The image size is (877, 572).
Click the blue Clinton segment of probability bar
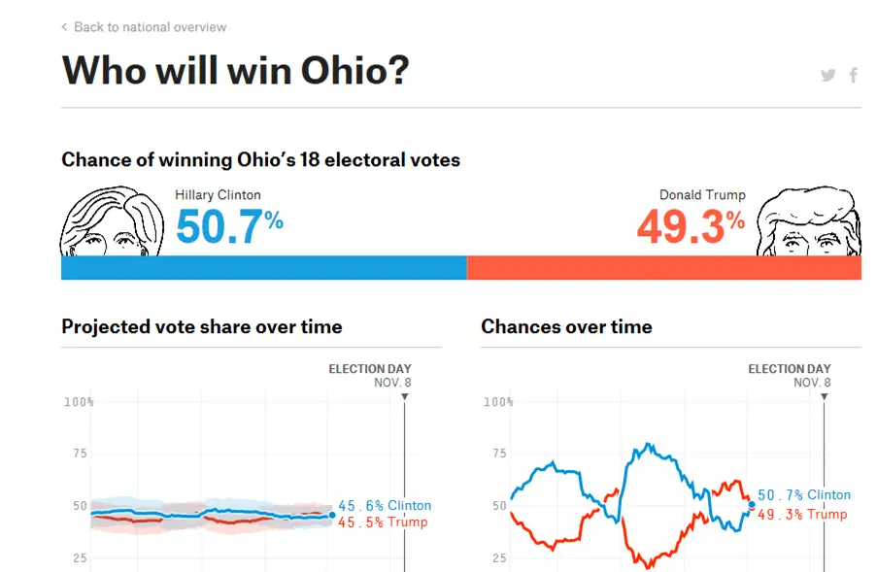[264, 268]
